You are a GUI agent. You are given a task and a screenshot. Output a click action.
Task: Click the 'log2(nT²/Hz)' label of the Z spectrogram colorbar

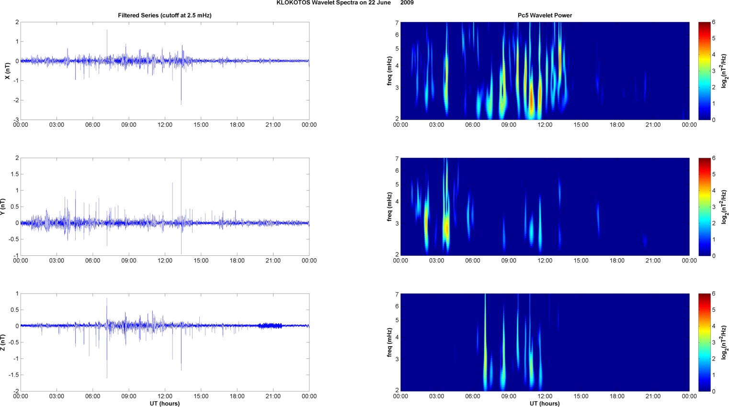(x=725, y=342)
